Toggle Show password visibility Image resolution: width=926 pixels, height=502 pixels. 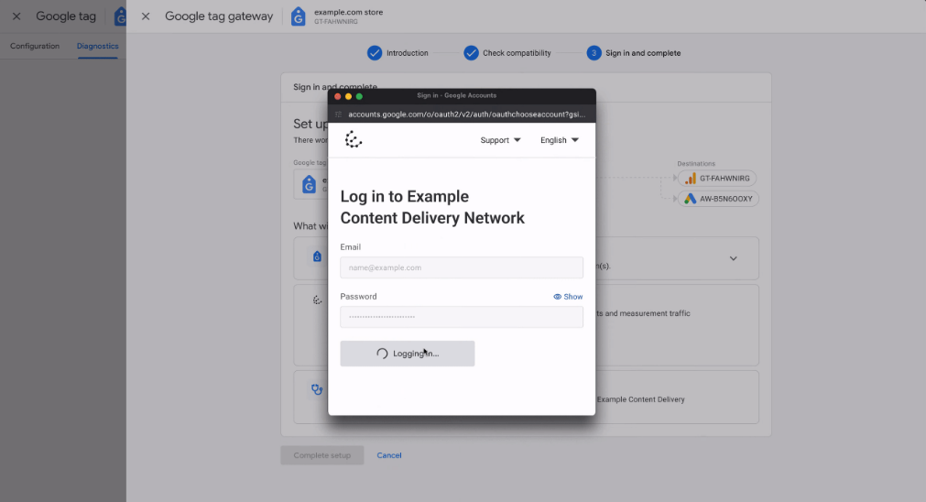(x=568, y=297)
